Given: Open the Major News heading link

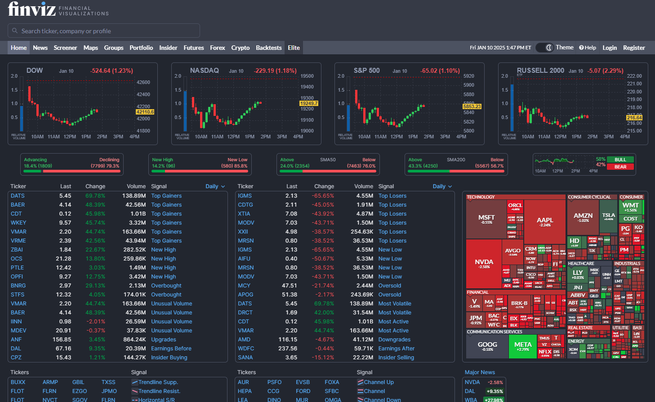Looking at the screenshot, I should [x=480, y=372].
